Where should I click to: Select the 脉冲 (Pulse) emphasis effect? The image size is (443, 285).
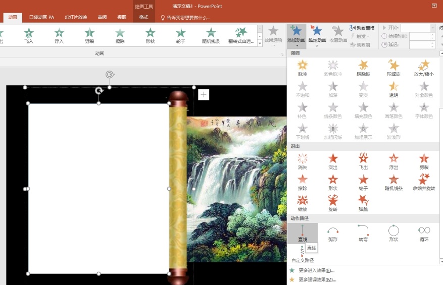point(302,68)
